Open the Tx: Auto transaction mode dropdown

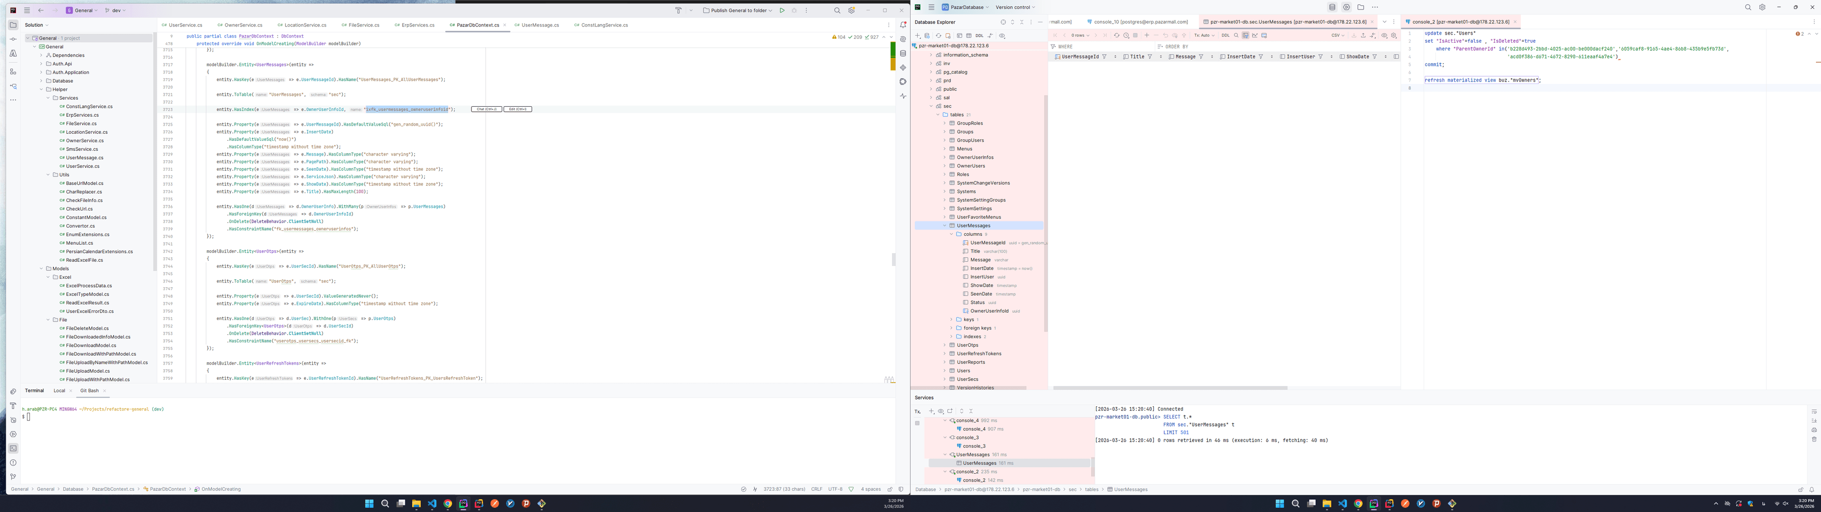click(1205, 36)
